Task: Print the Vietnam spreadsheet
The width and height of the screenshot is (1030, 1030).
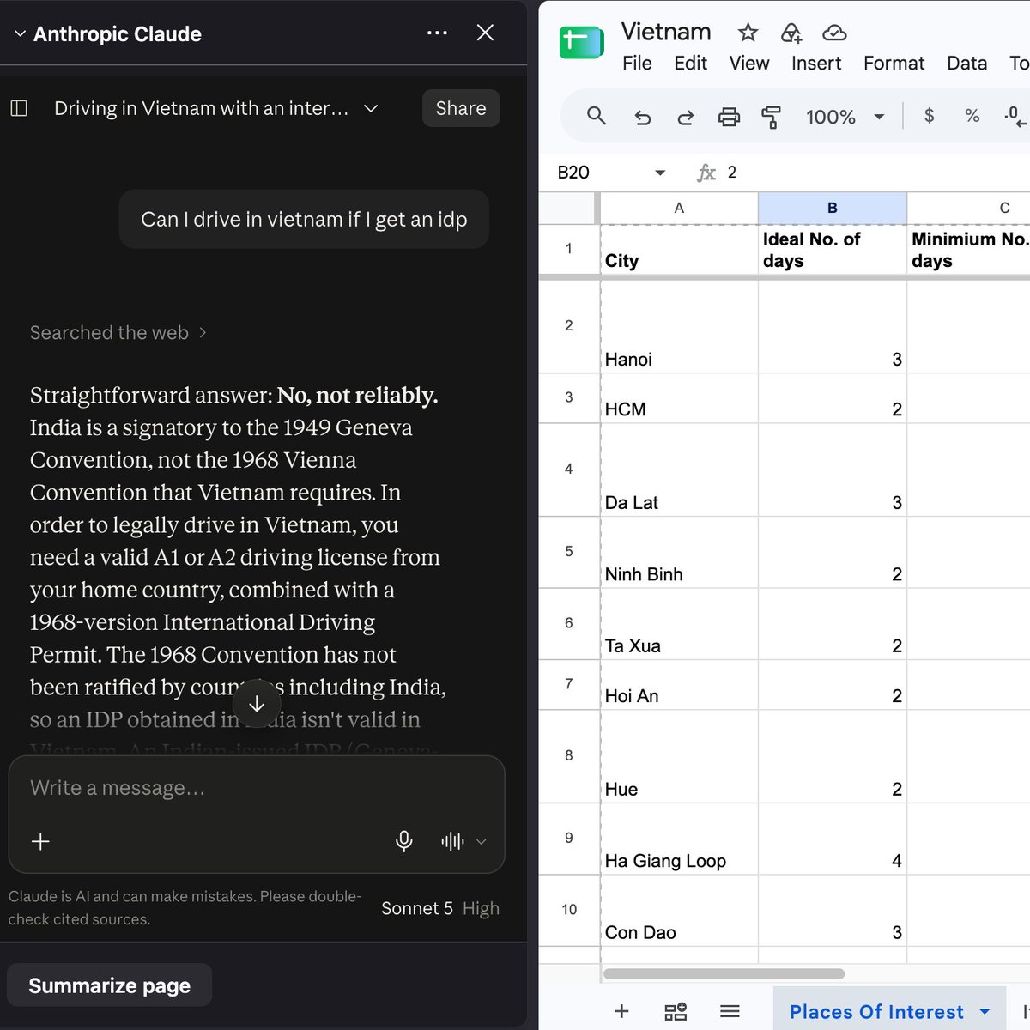Action: coord(729,117)
